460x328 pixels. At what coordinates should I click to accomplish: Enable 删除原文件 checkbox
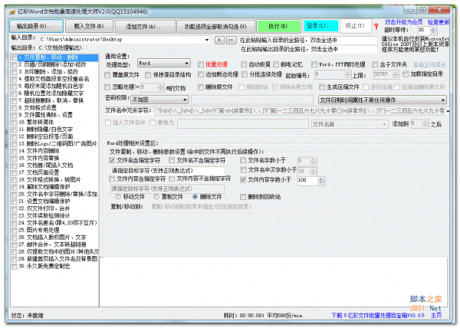201,87
